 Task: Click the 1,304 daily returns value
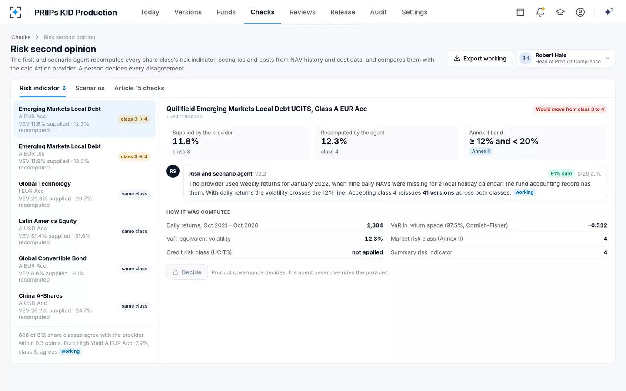[x=375, y=225]
